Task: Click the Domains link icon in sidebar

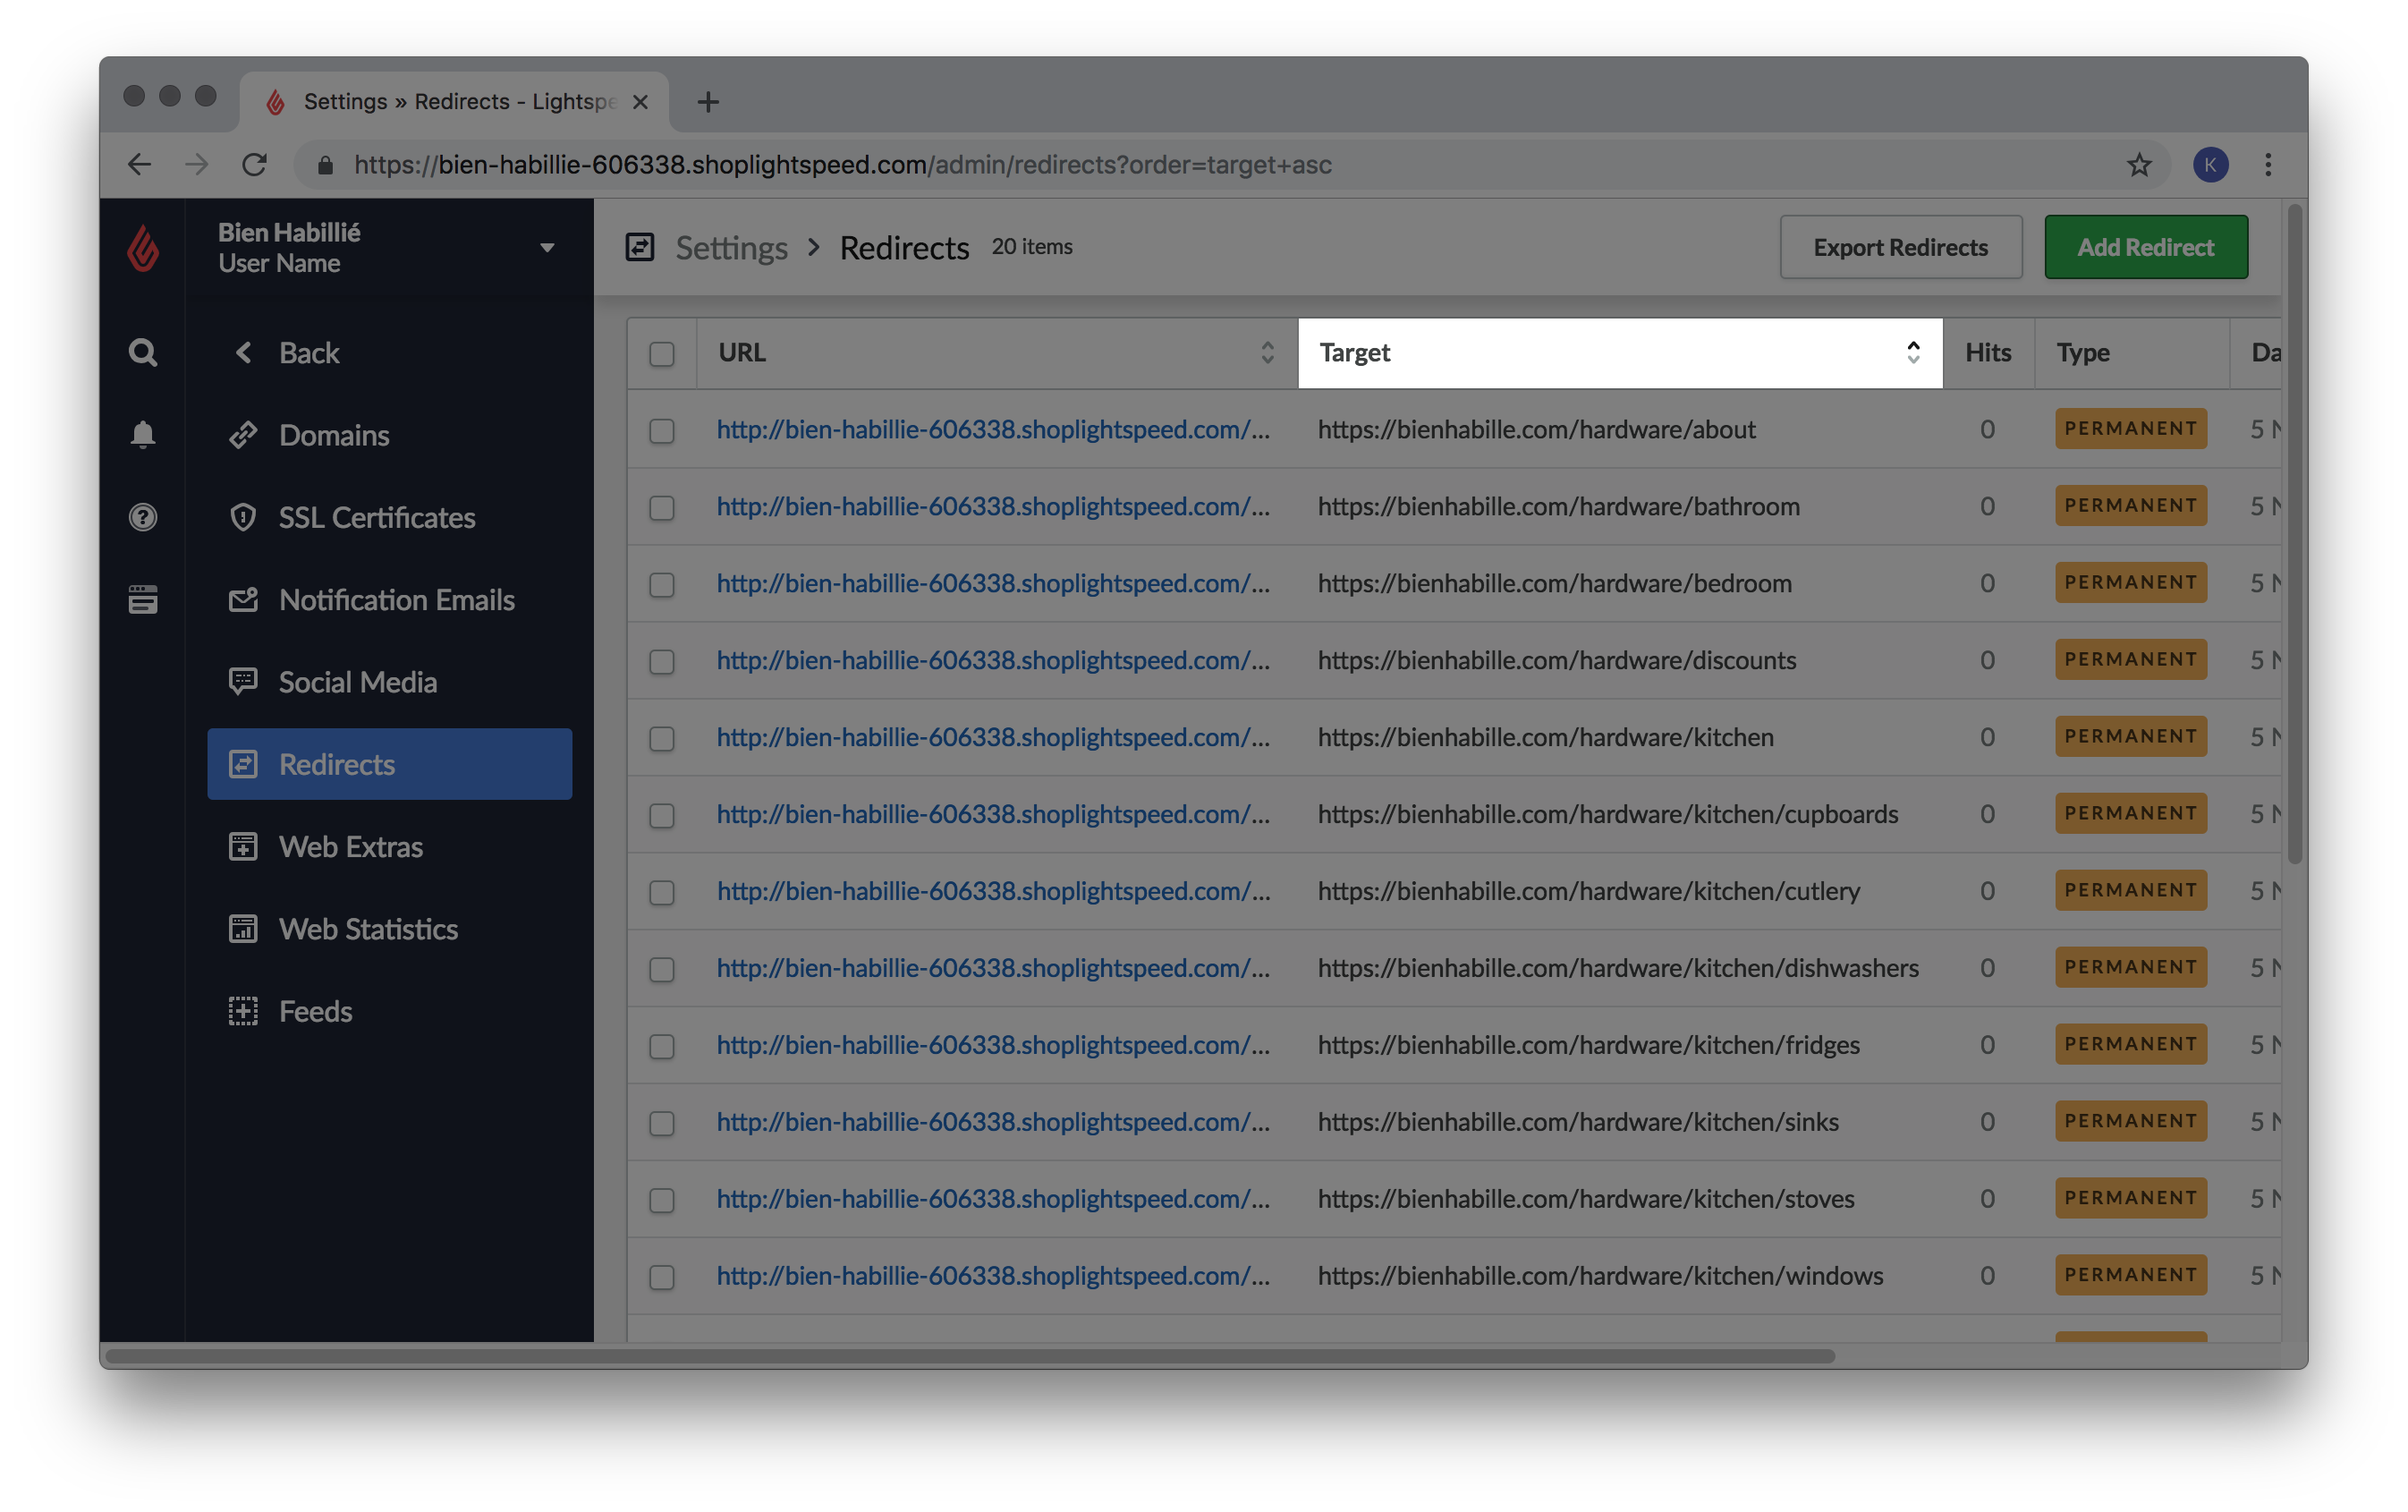Action: click(x=244, y=434)
